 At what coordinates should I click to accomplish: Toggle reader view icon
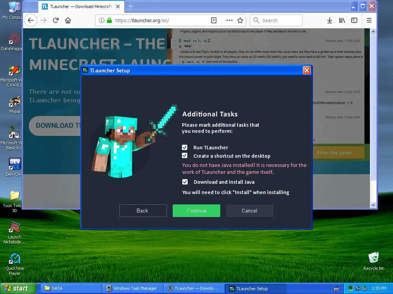(213, 20)
